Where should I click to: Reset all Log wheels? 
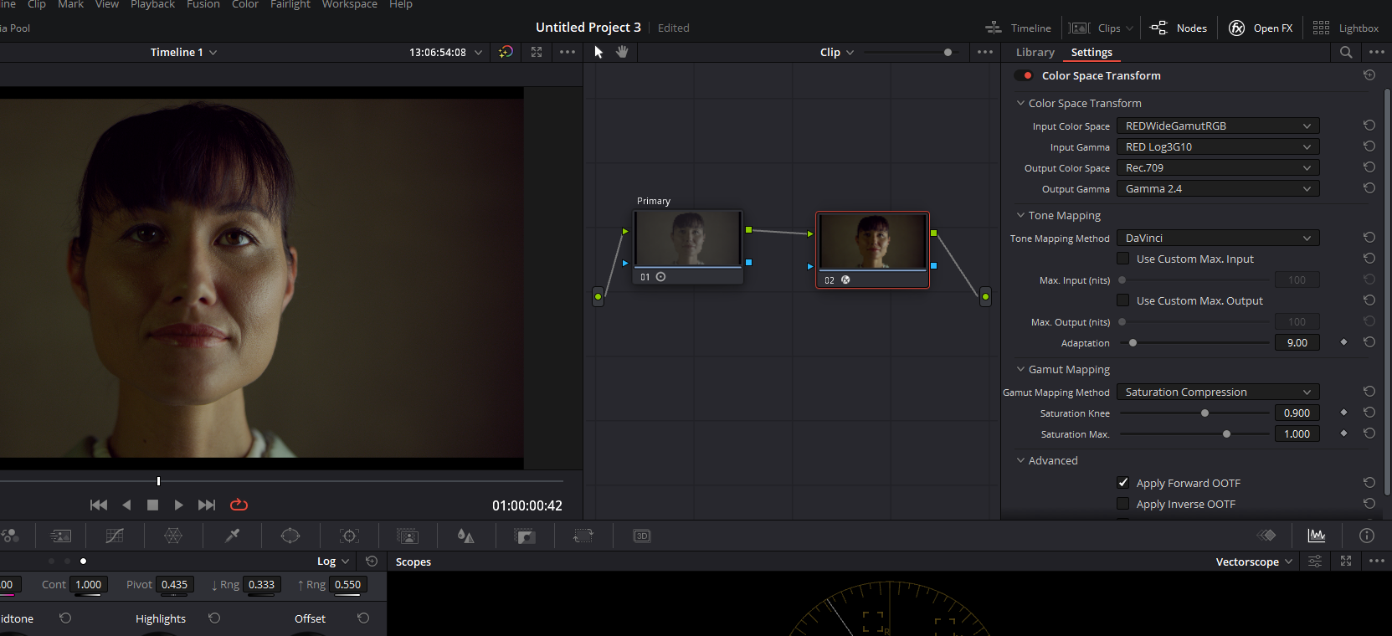pos(372,562)
